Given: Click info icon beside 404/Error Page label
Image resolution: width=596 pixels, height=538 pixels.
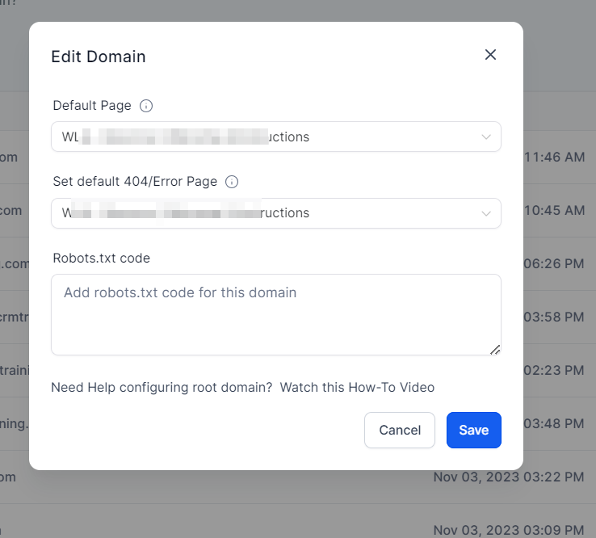Looking at the screenshot, I should click(232, 182).
